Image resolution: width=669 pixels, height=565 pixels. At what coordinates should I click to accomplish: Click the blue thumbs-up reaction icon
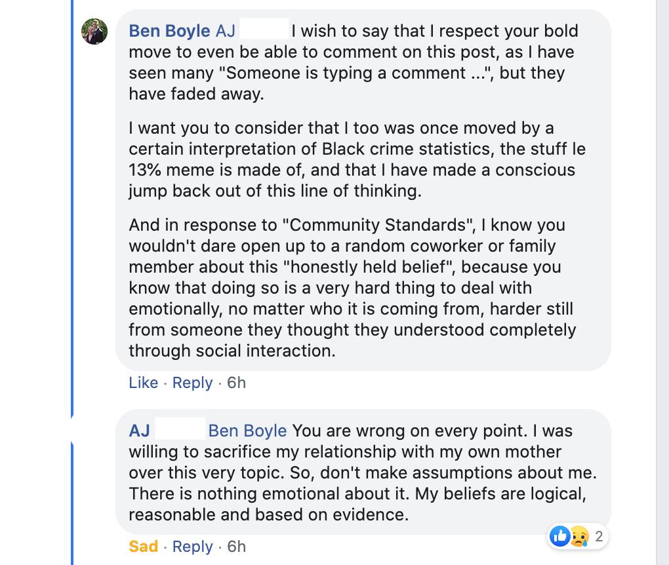tap(559, 537)
